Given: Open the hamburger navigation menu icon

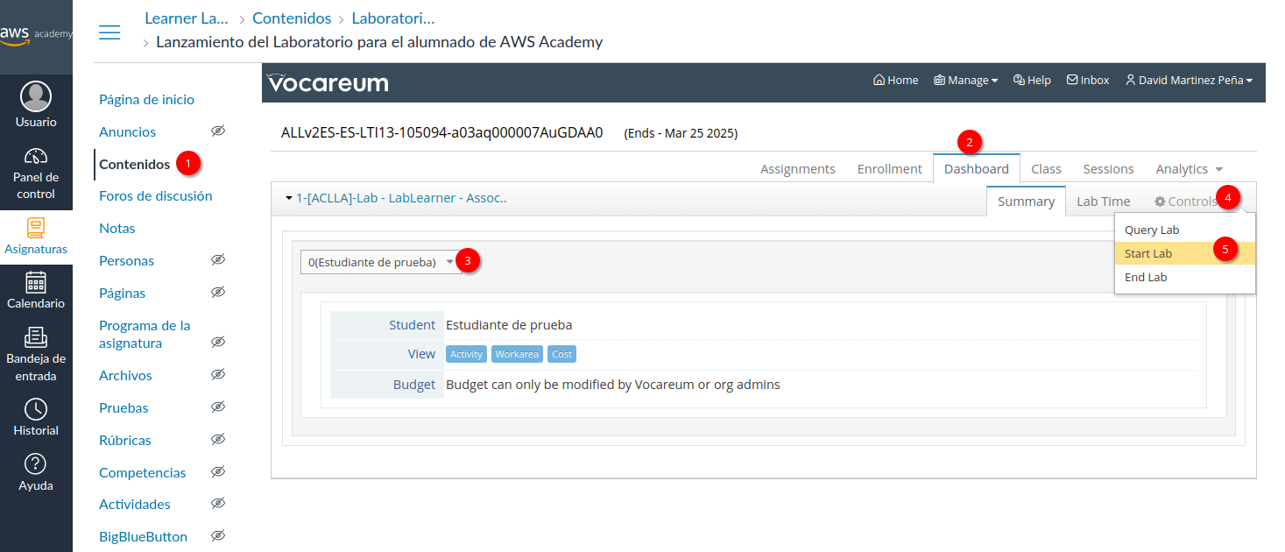Looking at the screenshot, I should pyautogui.click(x=109, y=32).
